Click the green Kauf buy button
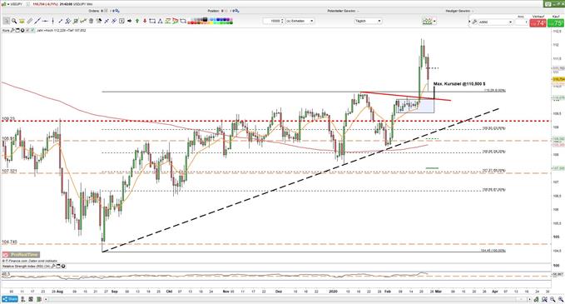This screenshot has width=565, height=304. click(x=556, y=23)
